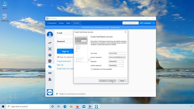The height and width of the screenshot is (109, 194).
Task: Click the Connect button
Action: tap(145, 23)
